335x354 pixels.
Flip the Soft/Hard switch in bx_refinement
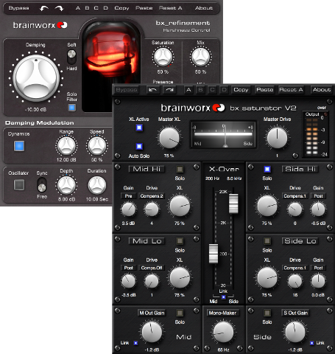point(71,57)
